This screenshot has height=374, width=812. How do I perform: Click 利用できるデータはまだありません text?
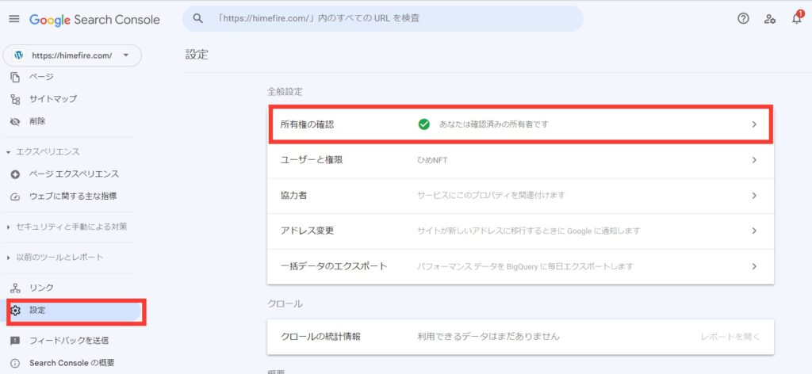click(488, 337)
